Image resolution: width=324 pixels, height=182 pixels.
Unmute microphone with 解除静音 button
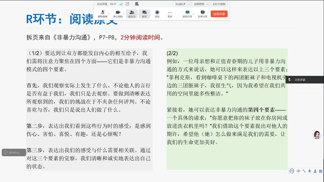click(x=102, y=14)
